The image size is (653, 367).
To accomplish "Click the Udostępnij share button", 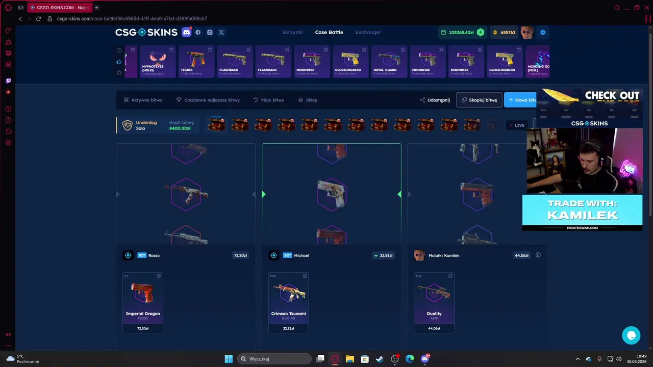I will pos(435,100).
